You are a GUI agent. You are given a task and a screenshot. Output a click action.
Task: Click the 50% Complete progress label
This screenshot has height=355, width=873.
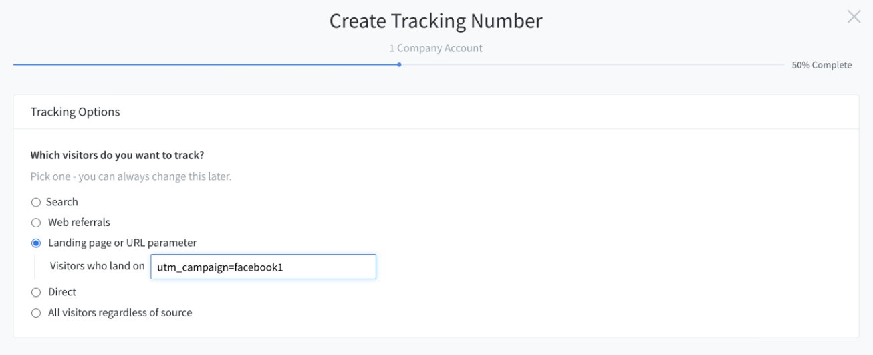point(822,65)
